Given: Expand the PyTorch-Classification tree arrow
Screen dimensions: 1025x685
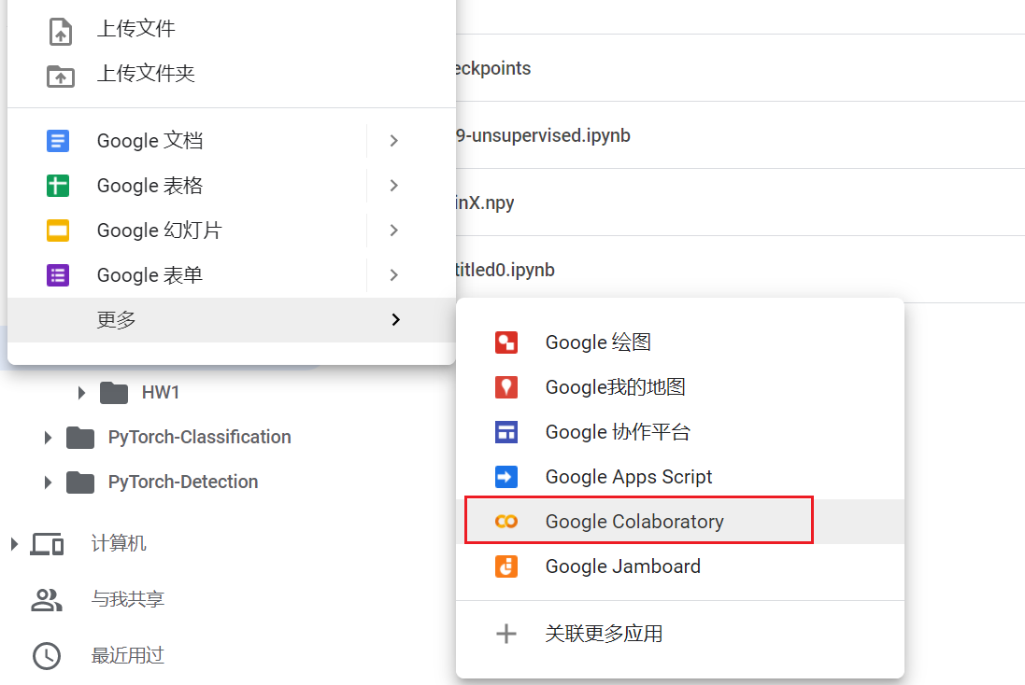Looking at the screenshot, I should pyautogui.click(x=48, y=437).
